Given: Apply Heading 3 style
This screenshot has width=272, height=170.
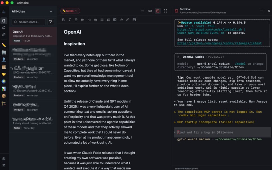Looking at the screenshot, I should point(96,20).
